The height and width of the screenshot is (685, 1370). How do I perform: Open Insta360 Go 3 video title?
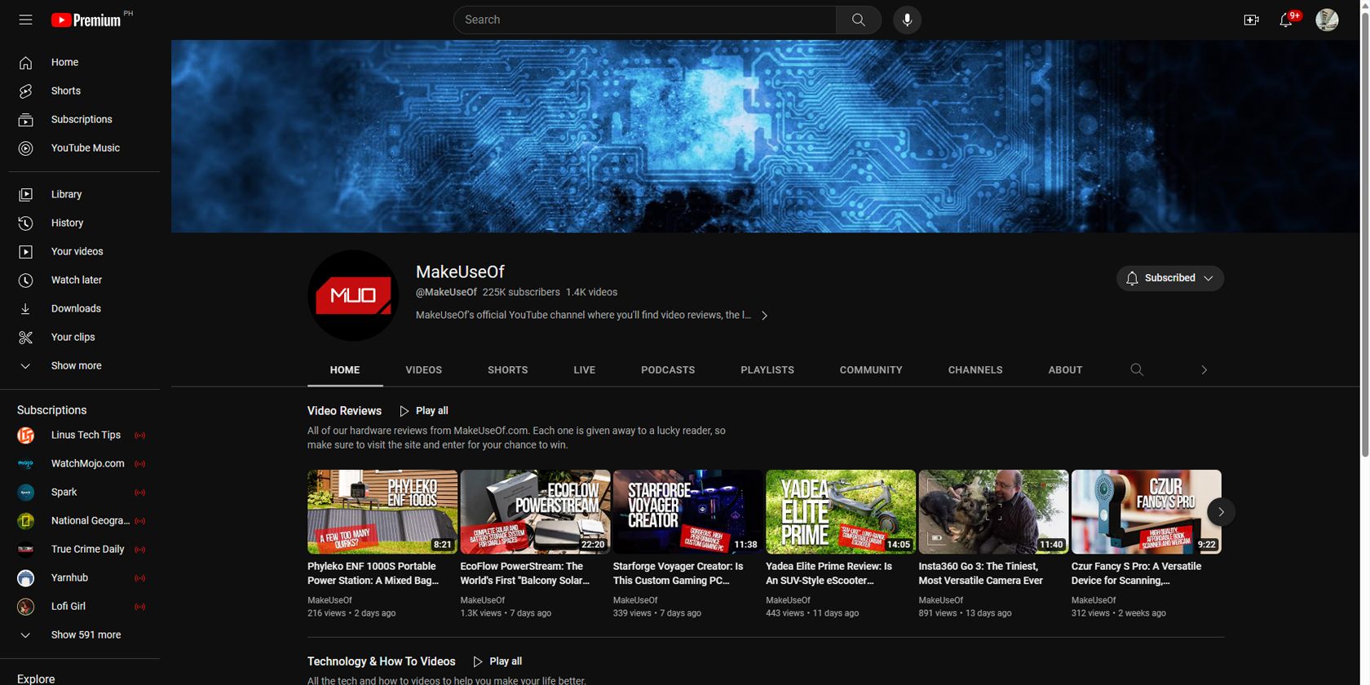click(x=980, y=573)
